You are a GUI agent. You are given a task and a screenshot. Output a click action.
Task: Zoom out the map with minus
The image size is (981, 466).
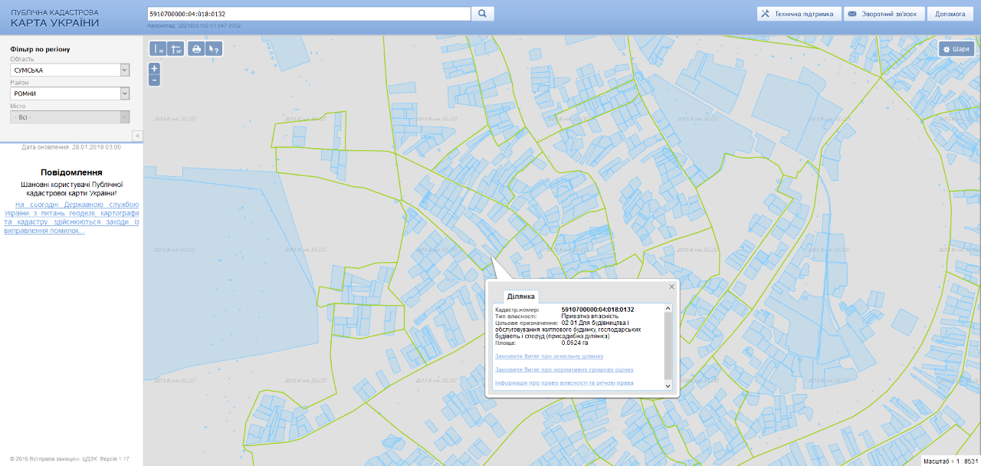[x=155, y=80]
